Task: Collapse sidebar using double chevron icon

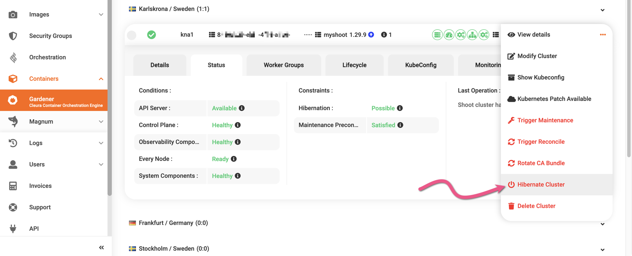Action: 101,247
